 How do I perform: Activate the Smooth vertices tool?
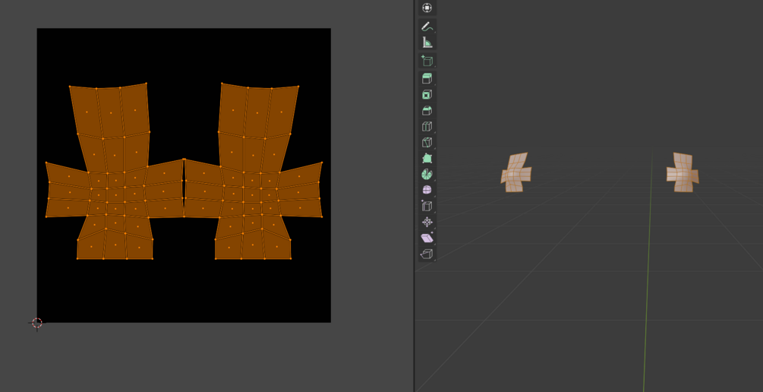click(x=427, y=190)
